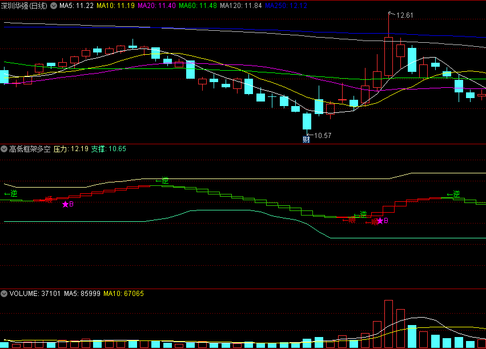This screenshot has height=349, width=486.
Task: Click the 压力: 12.19 value
Action: coord(71,149)
